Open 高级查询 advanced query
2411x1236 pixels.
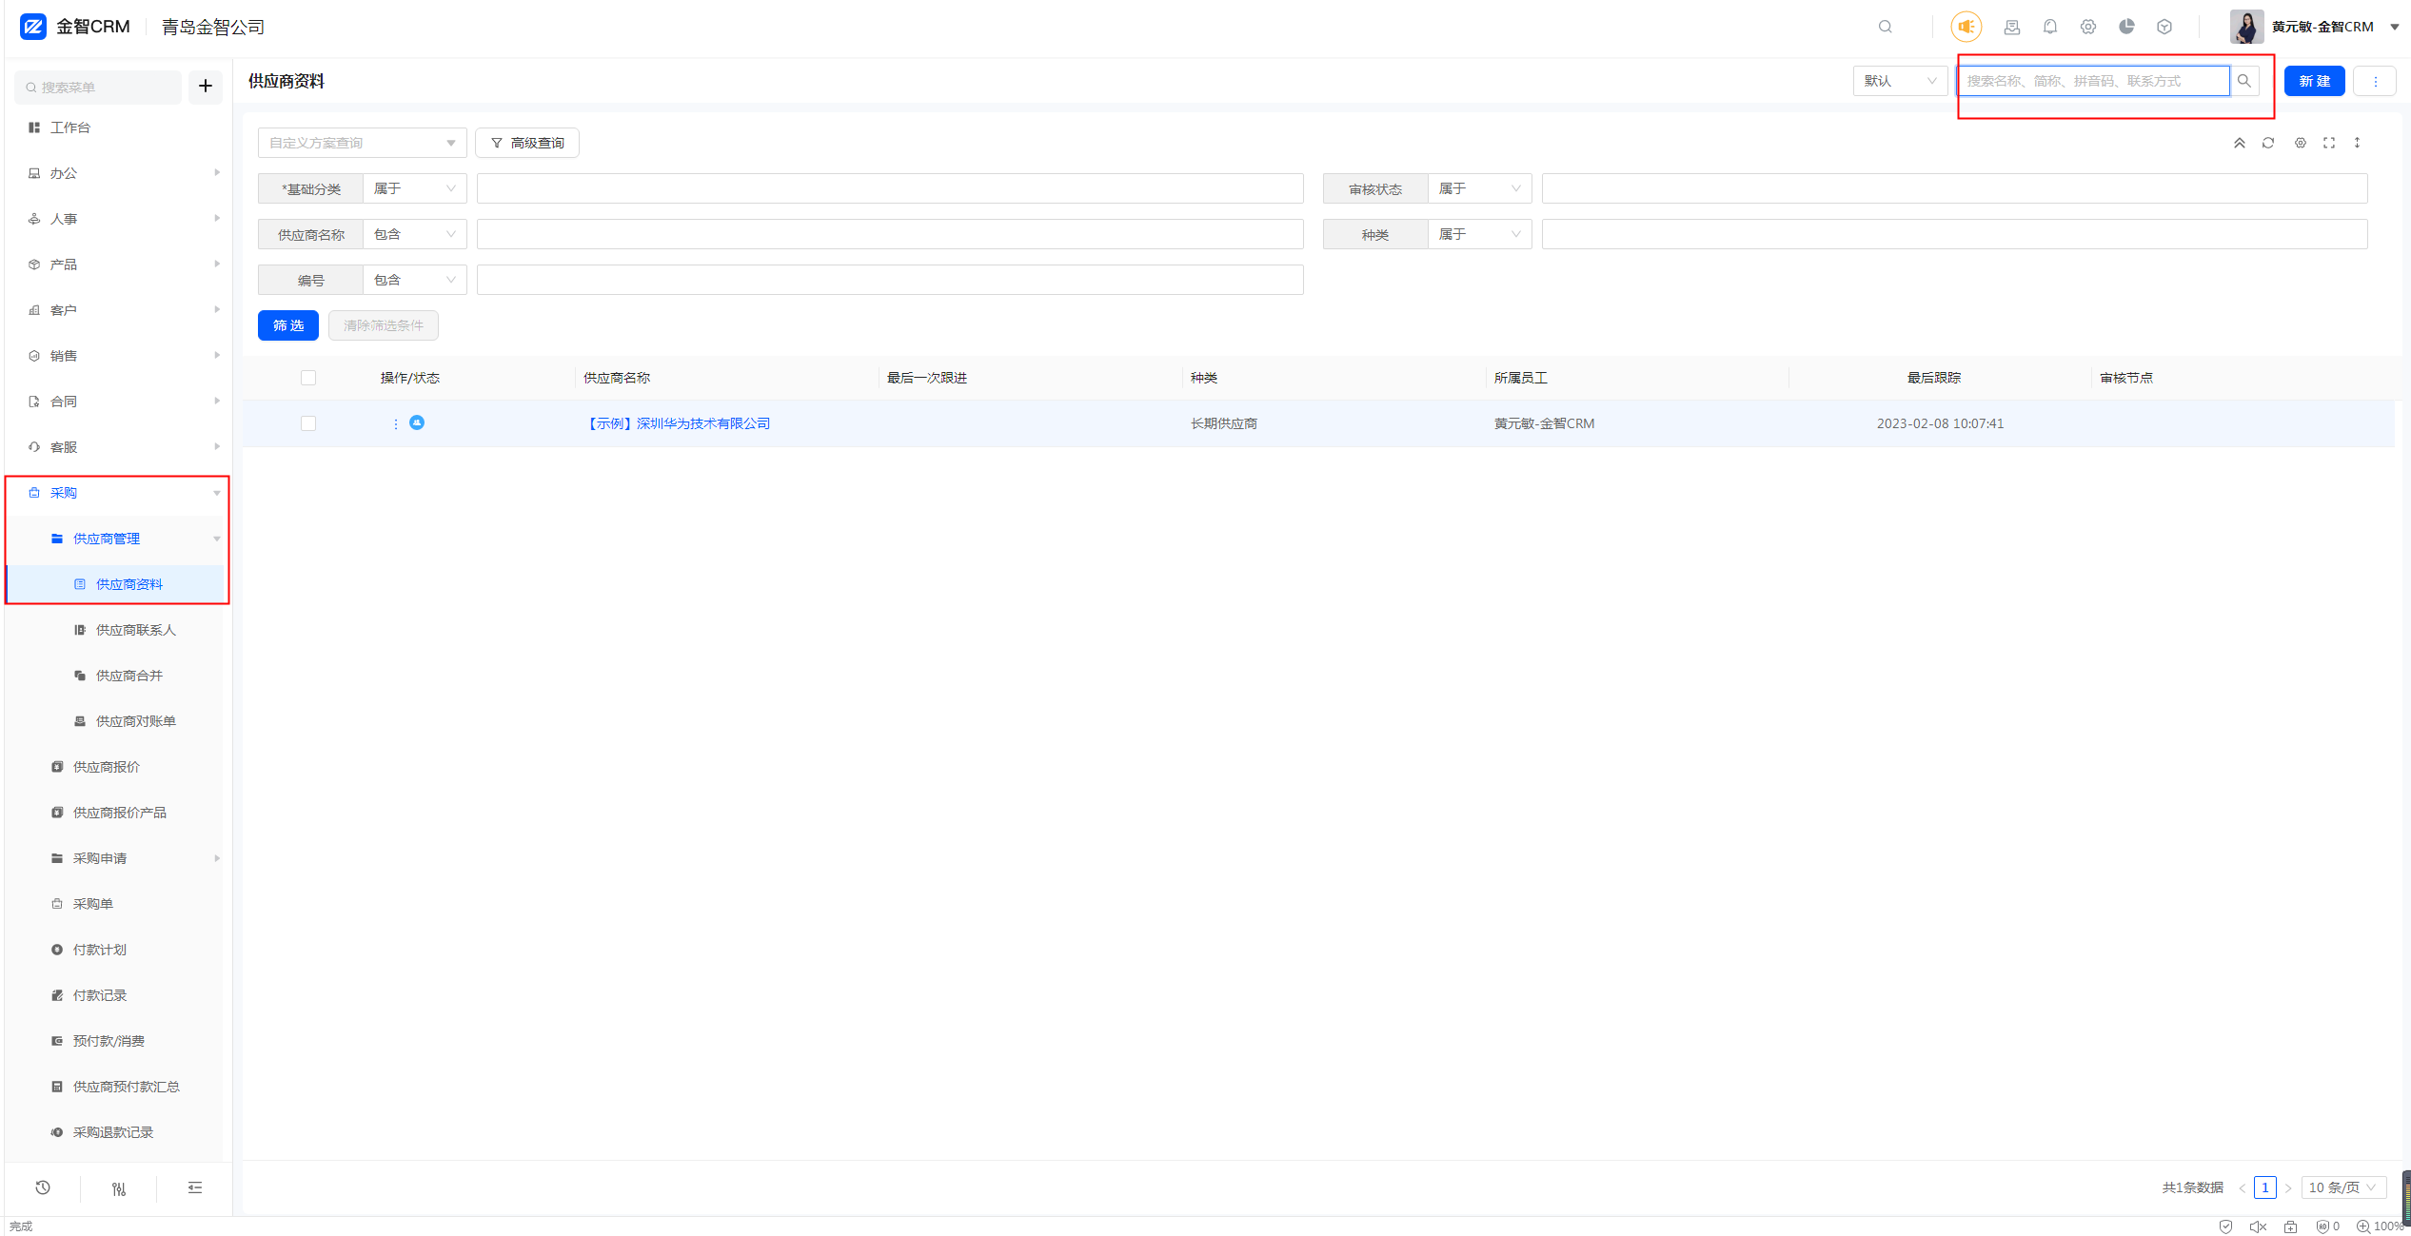tap(527, 143)
